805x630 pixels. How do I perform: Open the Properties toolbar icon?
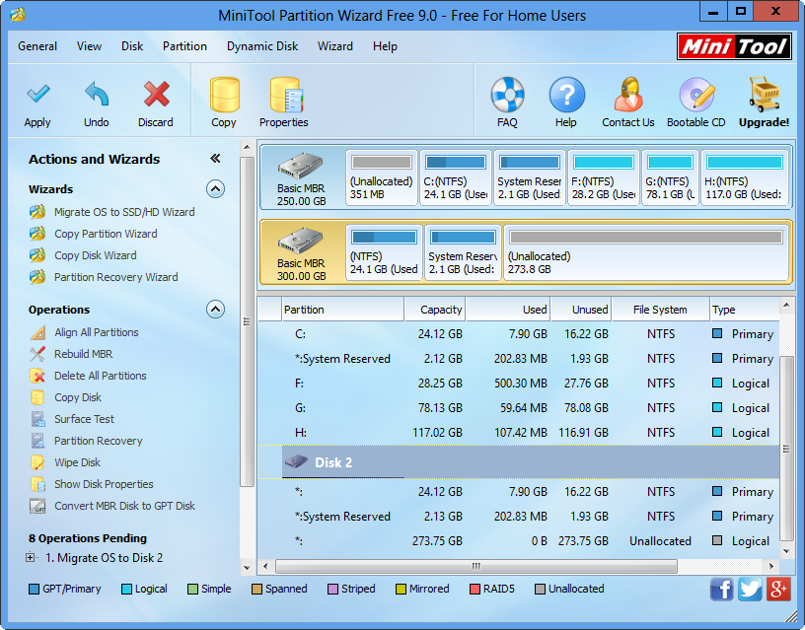286,95
